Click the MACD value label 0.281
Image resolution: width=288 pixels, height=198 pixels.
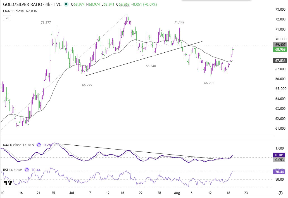coord(279,155)
